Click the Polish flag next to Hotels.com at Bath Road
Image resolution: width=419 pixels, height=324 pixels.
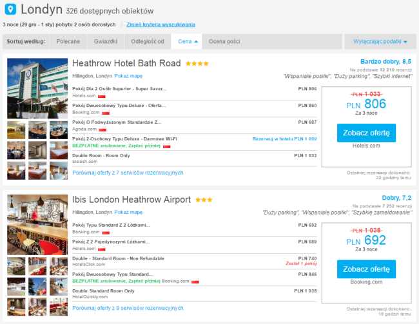102,96
